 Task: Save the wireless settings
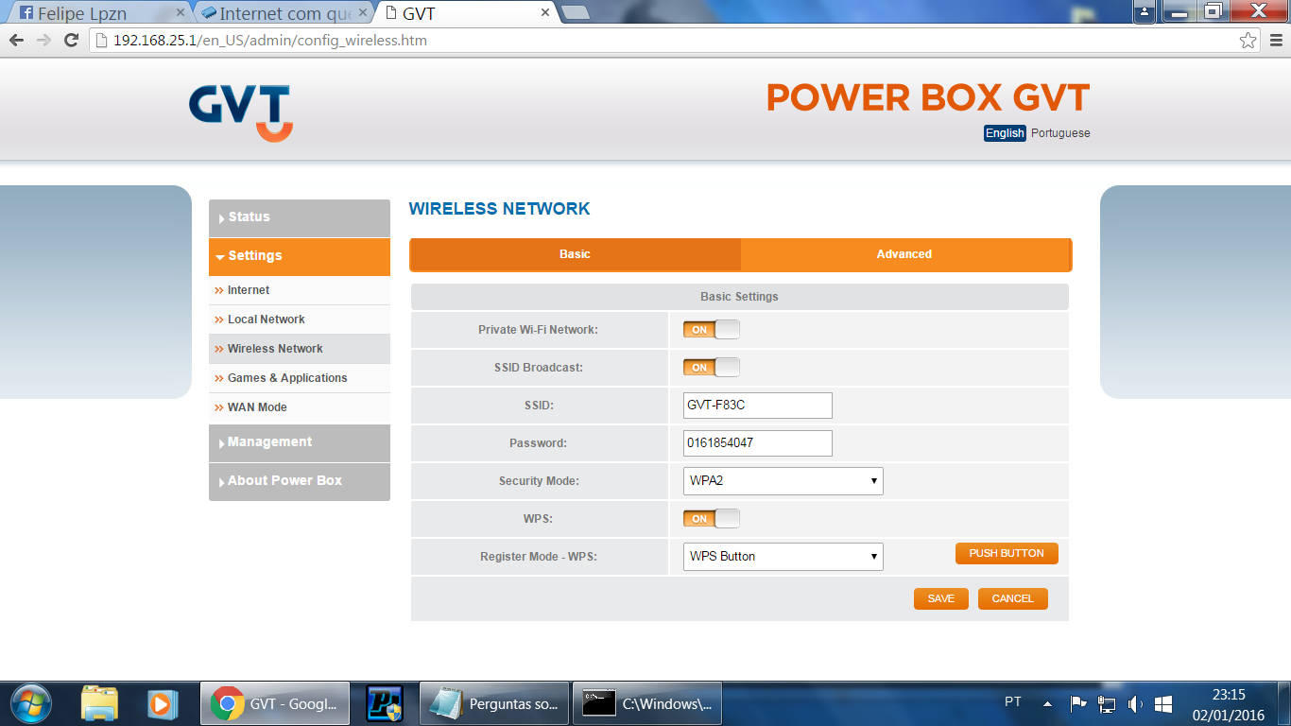(x=941, y=598)
